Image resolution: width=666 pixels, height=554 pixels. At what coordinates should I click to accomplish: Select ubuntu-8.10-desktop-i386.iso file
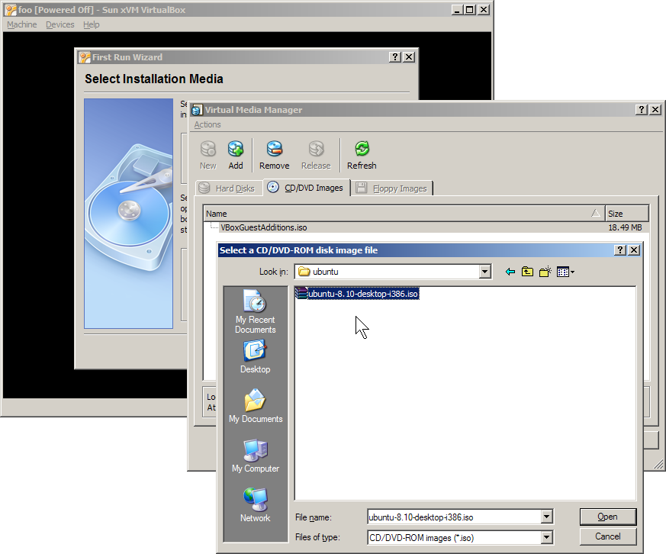point(357,294)
